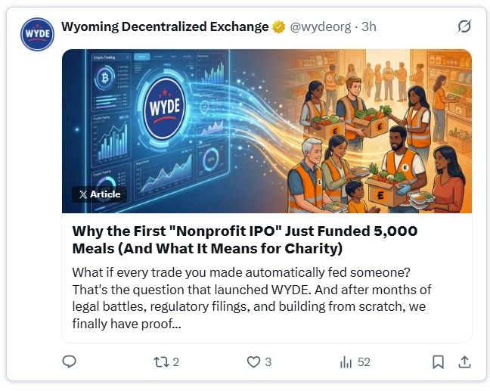Click the like count of 3
Viewport: 490px width, 391px height.
click(268, 362)
